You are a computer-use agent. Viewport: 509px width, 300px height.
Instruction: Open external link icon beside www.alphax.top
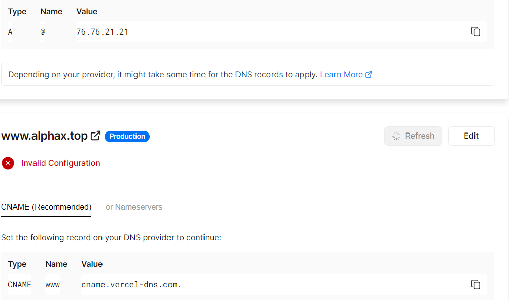click(95, 136)
